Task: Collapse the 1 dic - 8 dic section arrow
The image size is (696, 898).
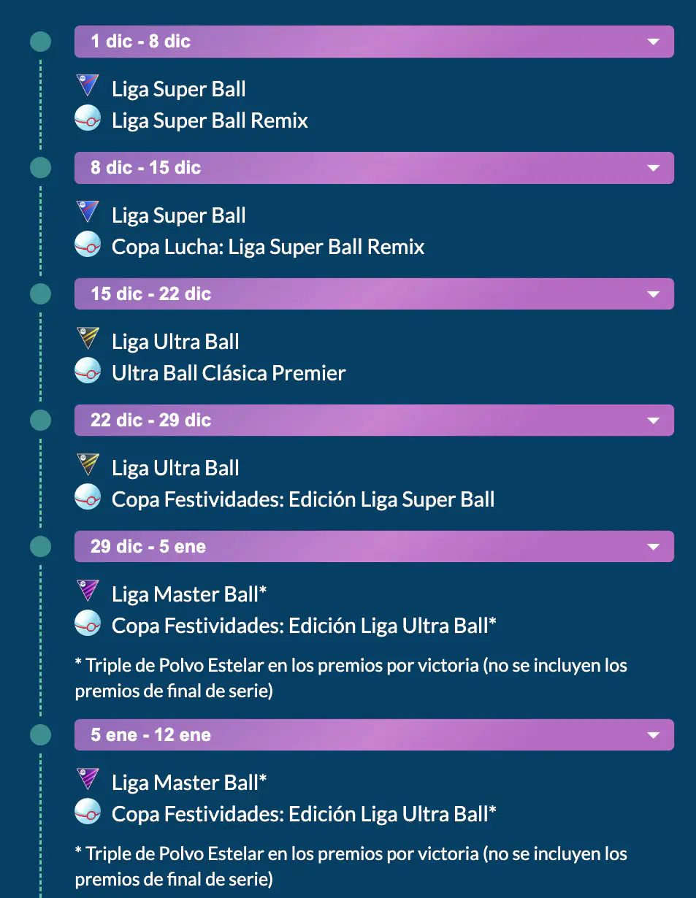Action: (654, 42)
